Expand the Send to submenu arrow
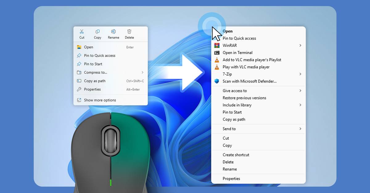Image resolution: width=370 pixels, height=193 pixels. pyautogui.click(x=300, y=129)
